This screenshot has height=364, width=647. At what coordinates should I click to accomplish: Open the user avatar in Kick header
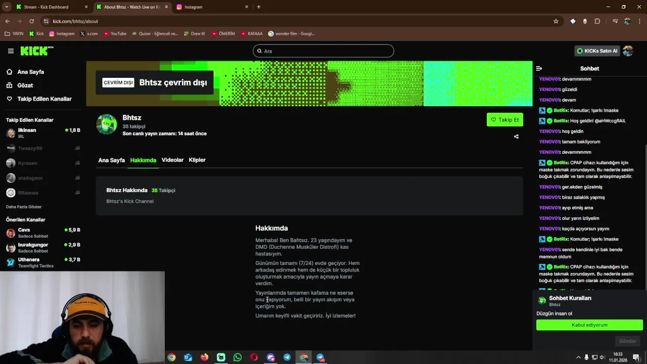pyautogui.click(x=628, y=51)
